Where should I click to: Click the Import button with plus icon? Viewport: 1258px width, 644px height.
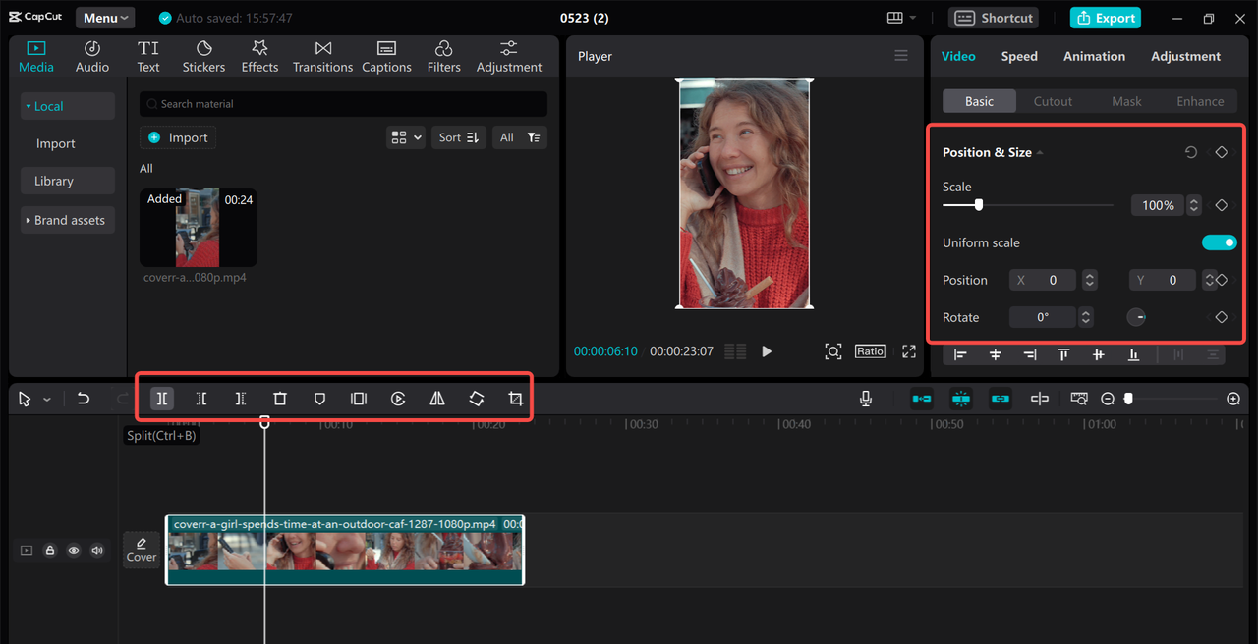178,137
